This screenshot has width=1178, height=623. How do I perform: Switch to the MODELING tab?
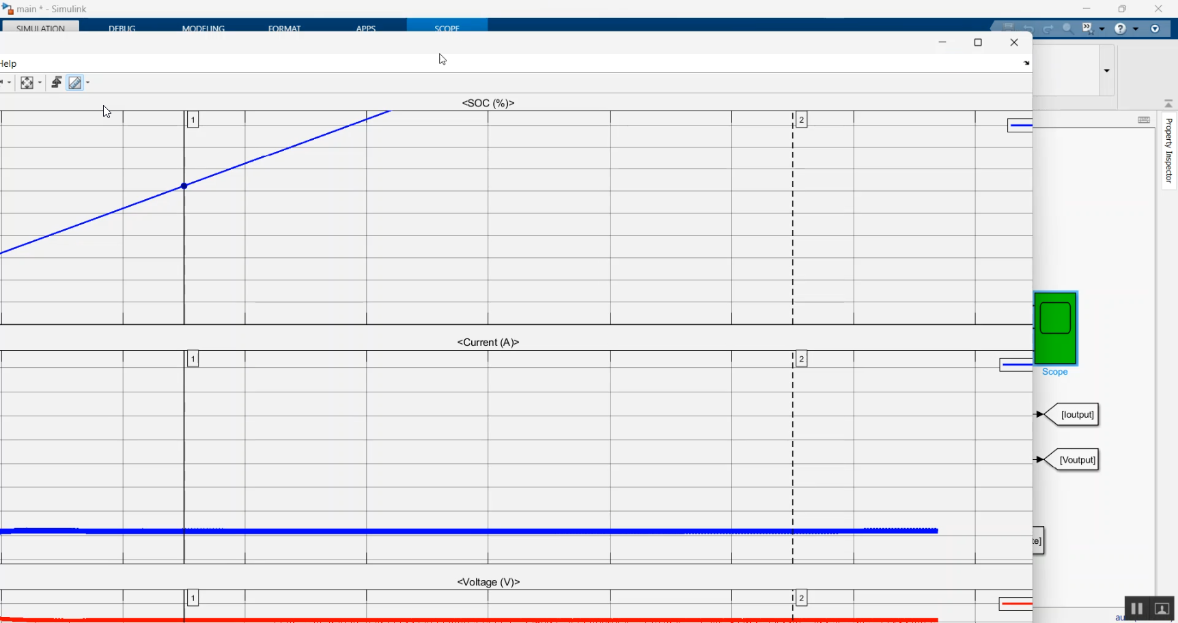204,28
